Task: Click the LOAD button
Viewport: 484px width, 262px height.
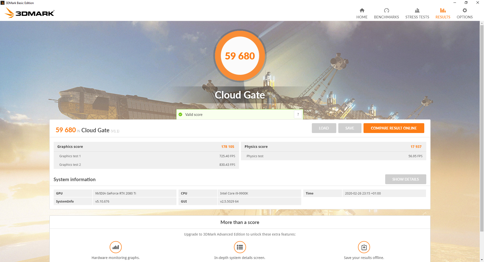Action: 324,128
